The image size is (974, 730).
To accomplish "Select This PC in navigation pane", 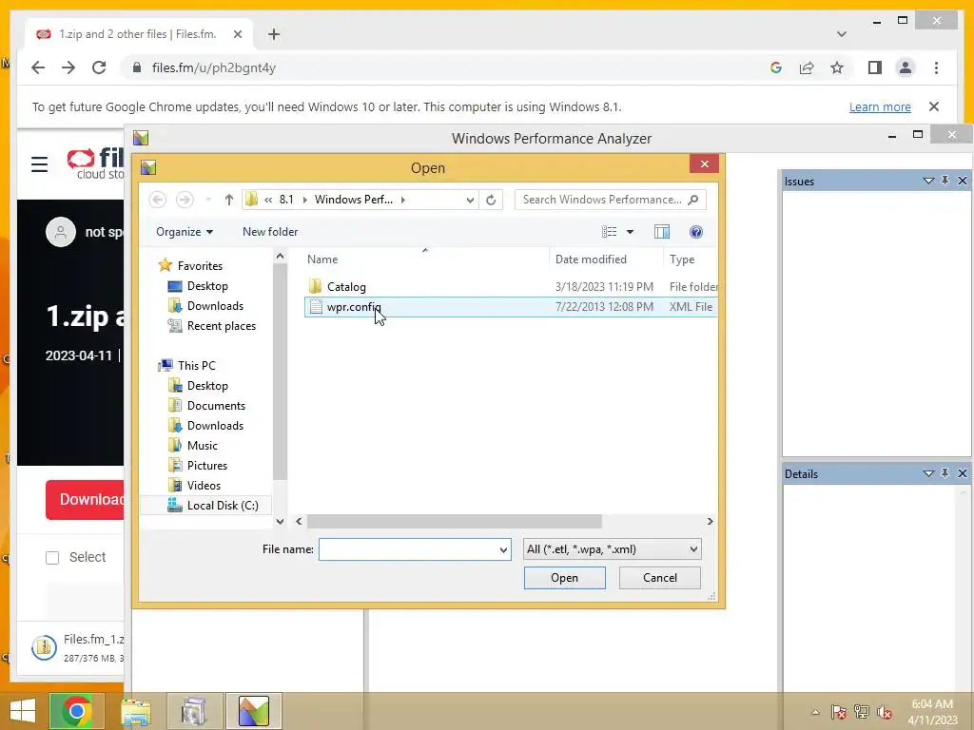I will point(196,366).
